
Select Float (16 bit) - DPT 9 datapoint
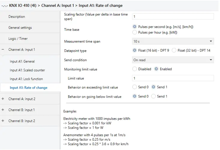point(135,51)
